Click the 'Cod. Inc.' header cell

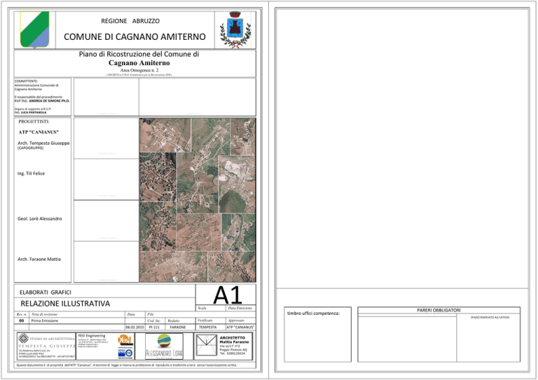pos(154,321)
